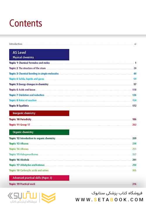The height and width of the screenshot is (204, 146).
Task: Click the Persian bookstore title text
Action: pyautogui.click(x=117, y=193)
